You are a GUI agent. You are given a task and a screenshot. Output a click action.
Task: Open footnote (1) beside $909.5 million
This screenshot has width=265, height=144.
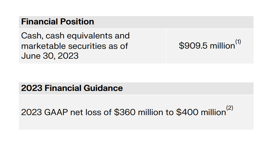coord(238,42)
